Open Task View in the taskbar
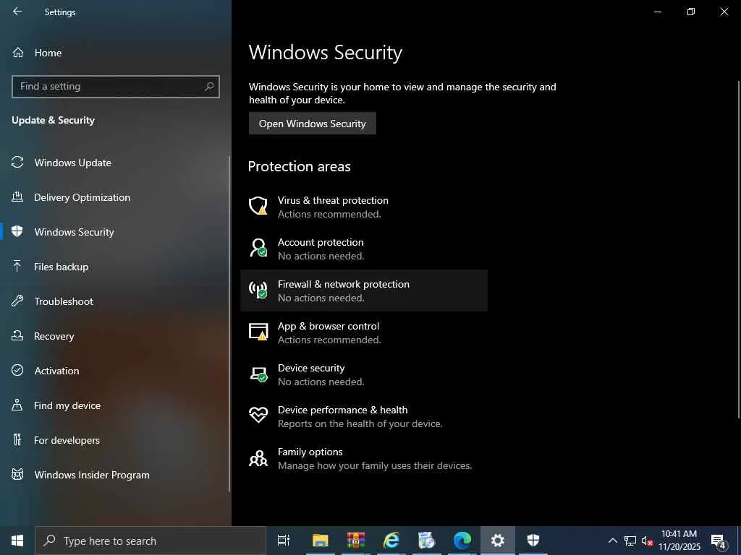This screenshot has height=555, width=741. pyautogui.click(x=284, y=541)
